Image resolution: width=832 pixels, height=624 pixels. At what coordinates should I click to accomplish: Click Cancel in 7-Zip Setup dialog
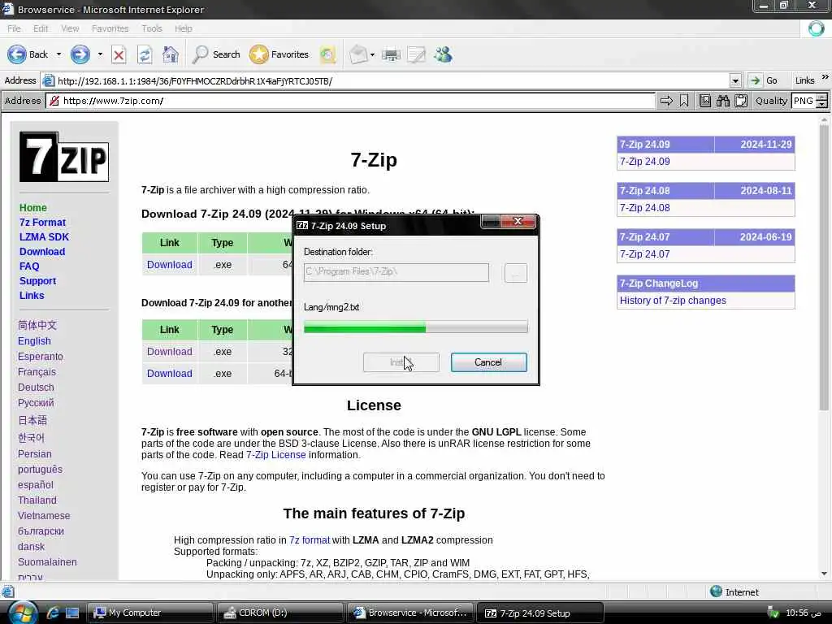(488, 362)
